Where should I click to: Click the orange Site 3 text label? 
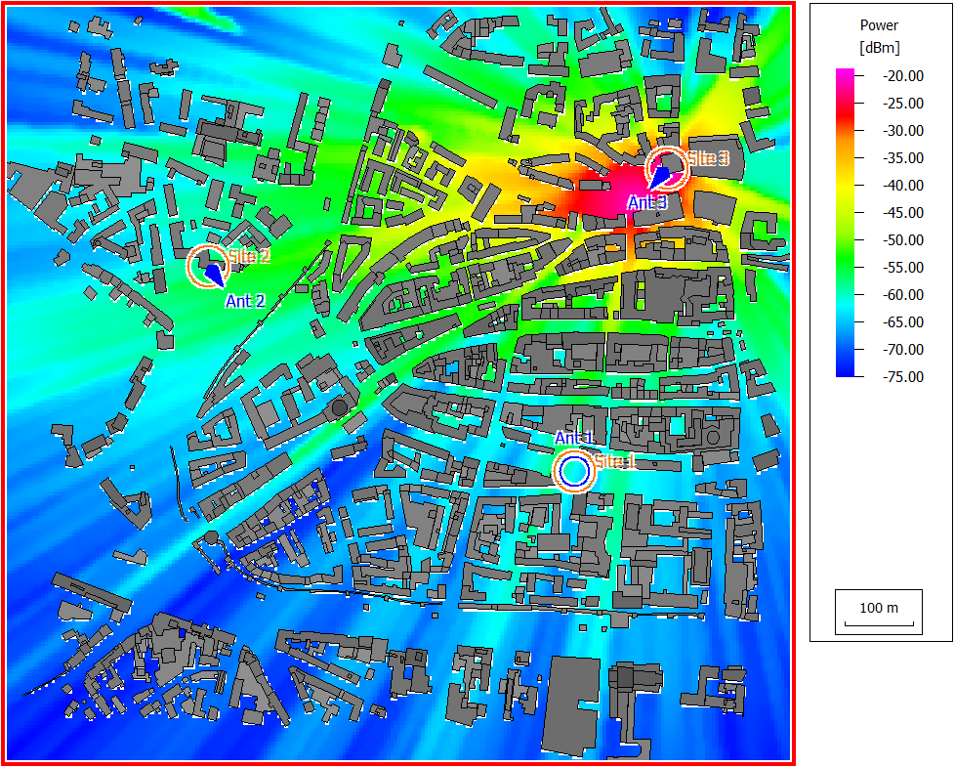(x=708, y=158)
